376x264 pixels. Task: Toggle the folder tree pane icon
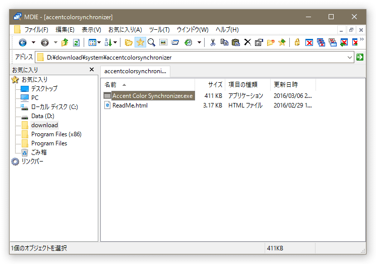[129, 42]
